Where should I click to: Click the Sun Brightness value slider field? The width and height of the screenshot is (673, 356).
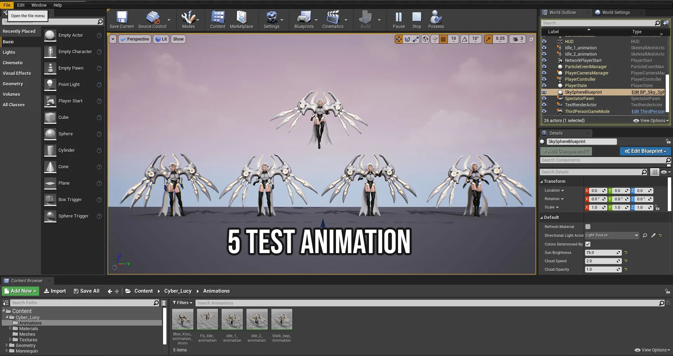click(603, 252)
